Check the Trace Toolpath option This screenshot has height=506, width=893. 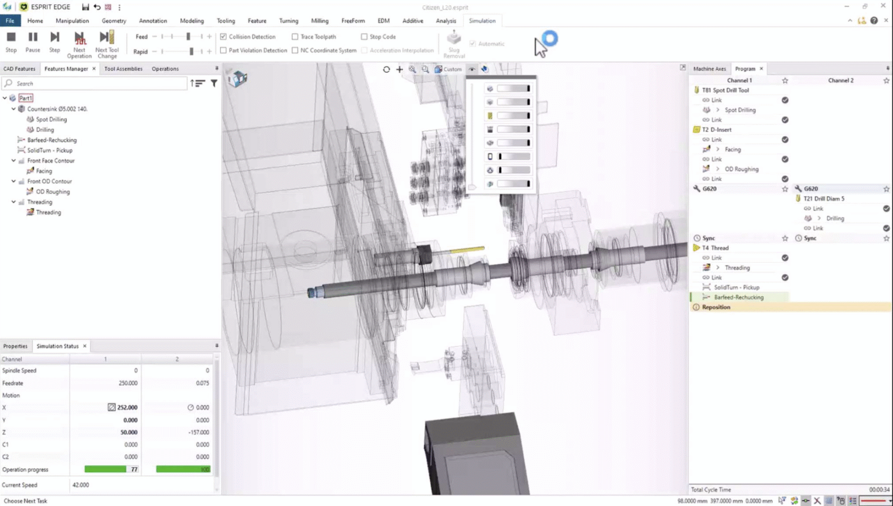coord(295,36)
